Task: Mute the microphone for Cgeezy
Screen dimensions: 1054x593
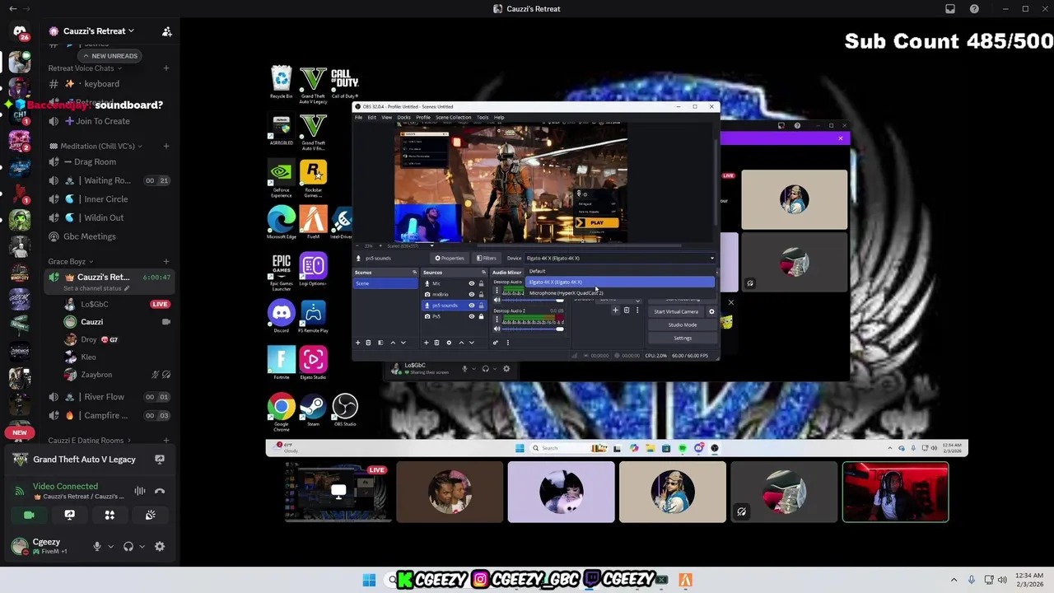Action: click(x=97, y=546)
